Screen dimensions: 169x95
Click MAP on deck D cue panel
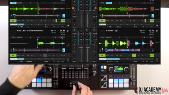pyautogui.click(x=147, y=61)
